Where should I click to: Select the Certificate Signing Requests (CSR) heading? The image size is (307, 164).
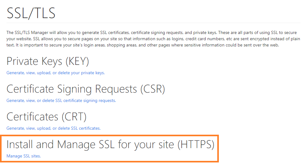[x=85, y=89]
